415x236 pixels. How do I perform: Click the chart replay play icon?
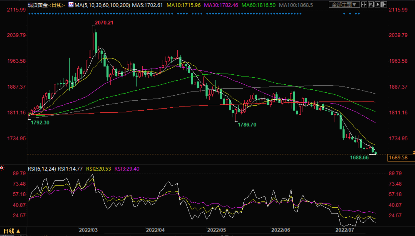378,4
